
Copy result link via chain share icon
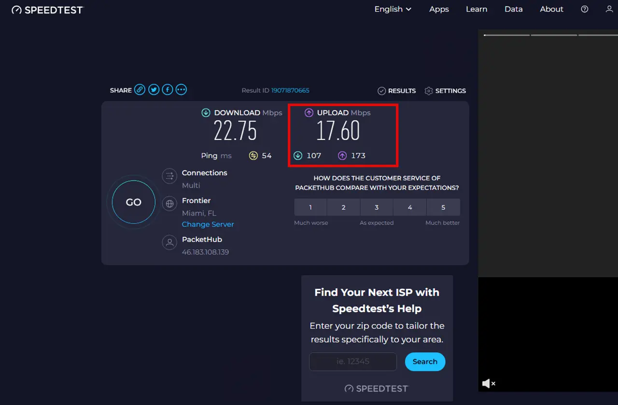tap(140, 90)
